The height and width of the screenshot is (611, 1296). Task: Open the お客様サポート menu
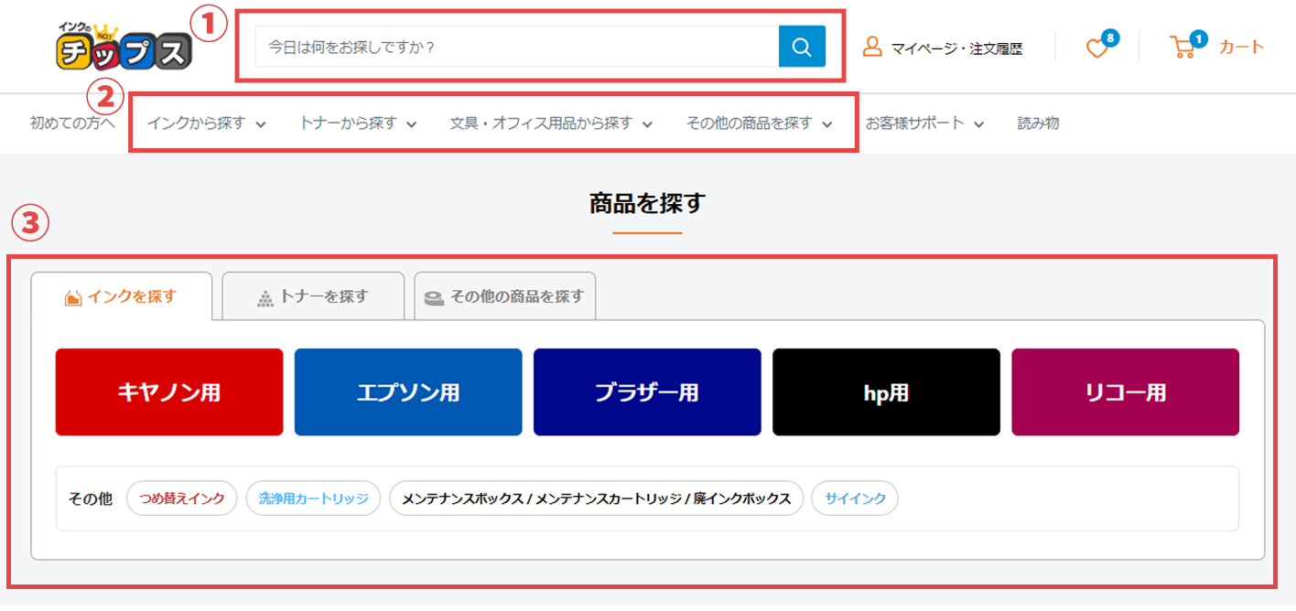click(x=924, y=123)
